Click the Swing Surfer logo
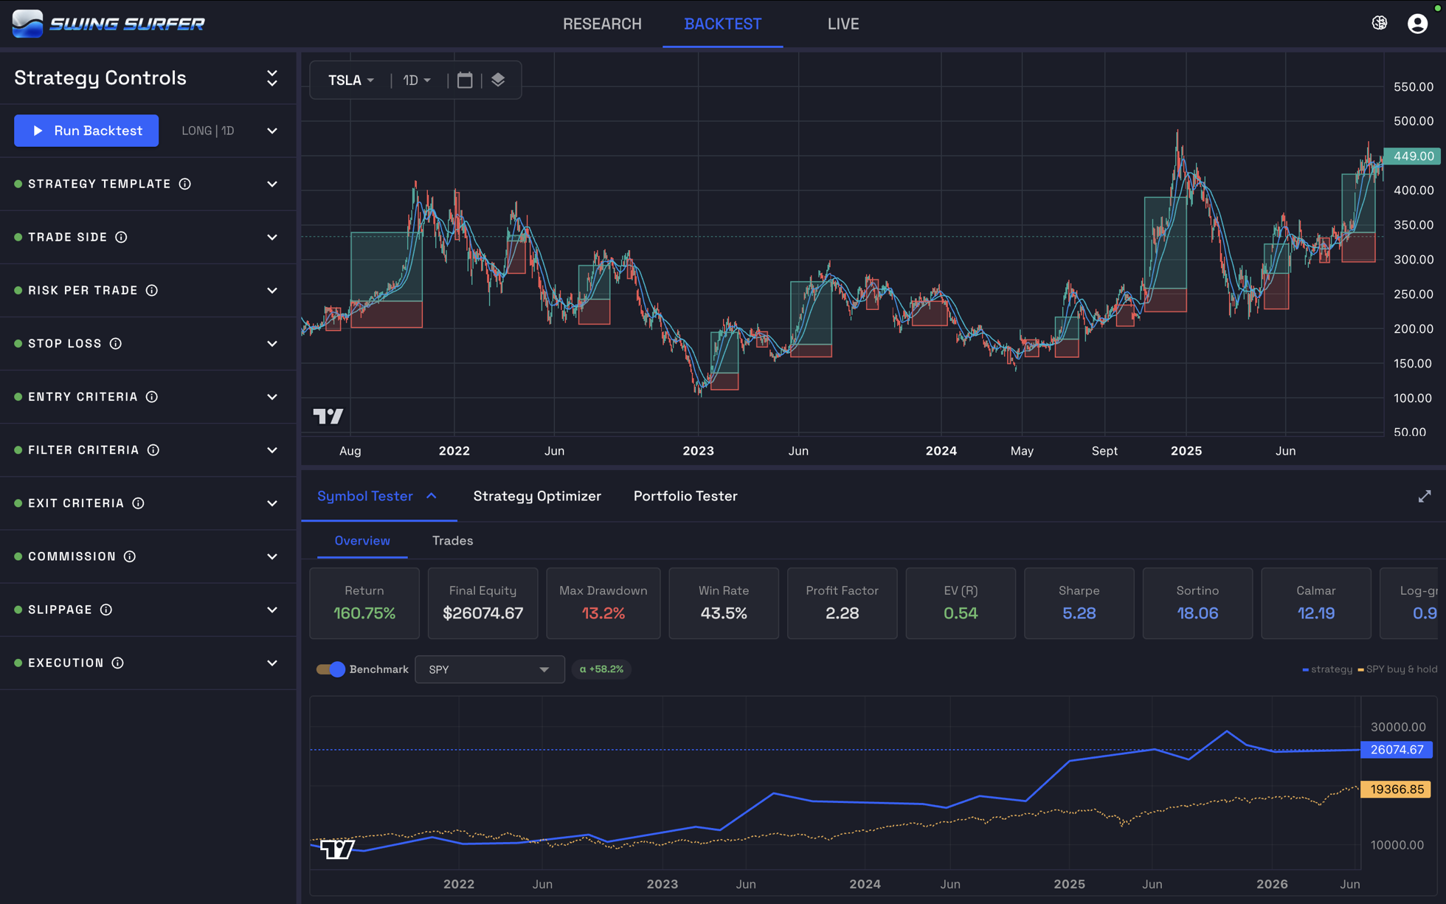 click(108, 24)
